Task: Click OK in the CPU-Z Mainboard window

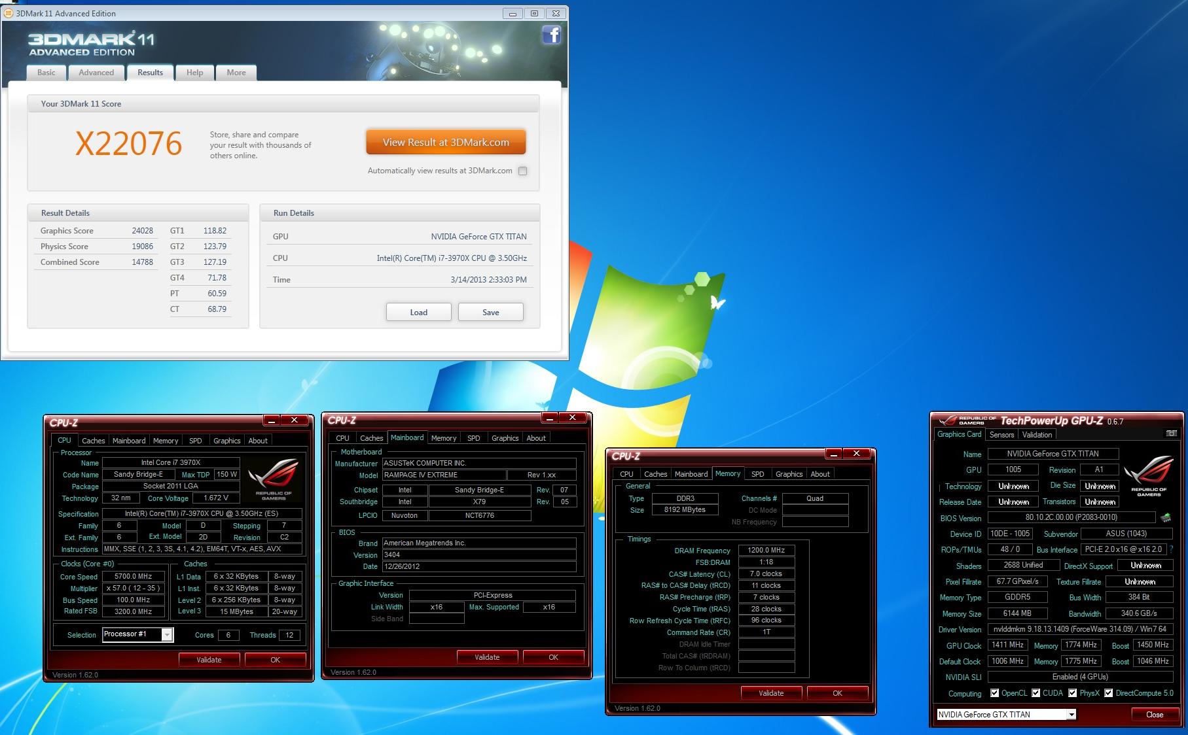Action: (x=553, y=657)
